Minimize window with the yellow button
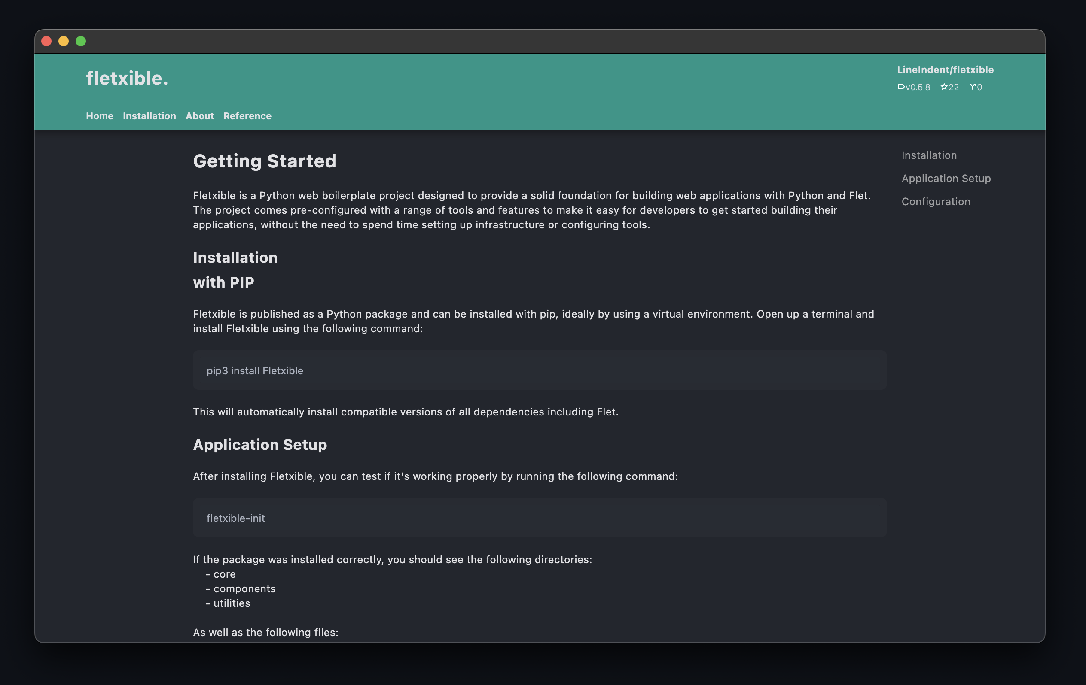Image resolution: width=1086 pixels, height=685 pixels. coord(64,42)
